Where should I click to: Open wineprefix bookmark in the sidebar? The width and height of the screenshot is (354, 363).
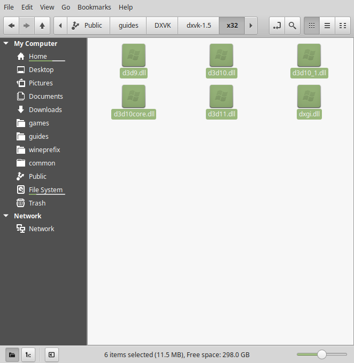(x=43, y=150)
